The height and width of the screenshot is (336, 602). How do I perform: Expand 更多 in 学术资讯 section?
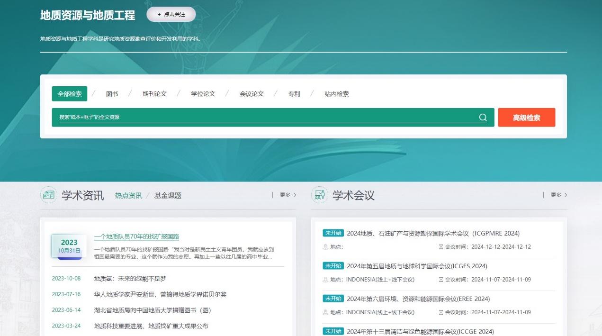pos(288,195)
